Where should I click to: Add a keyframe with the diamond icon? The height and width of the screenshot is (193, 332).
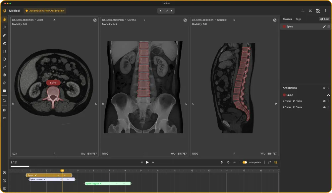click(x=228, y=162)
